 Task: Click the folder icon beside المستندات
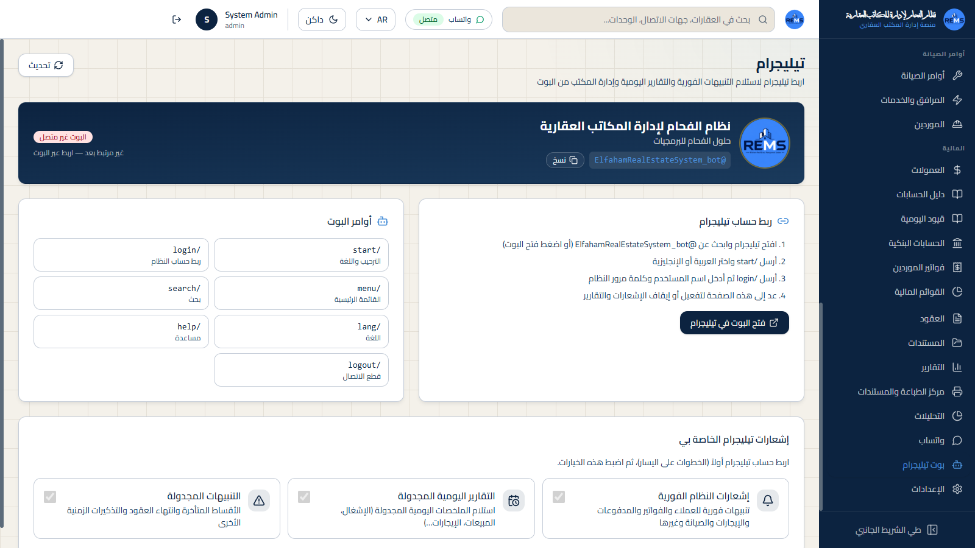pos(957,343)
